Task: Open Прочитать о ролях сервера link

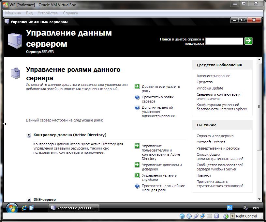Action: click(157, 99)
